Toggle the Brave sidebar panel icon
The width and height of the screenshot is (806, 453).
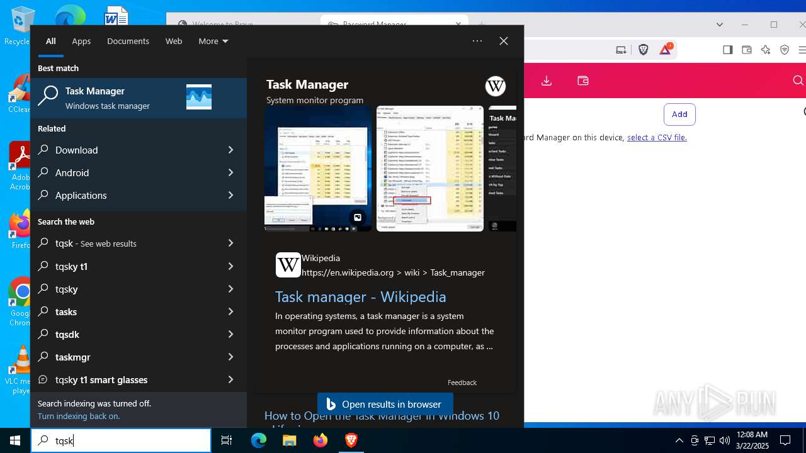pyautogui.click(x=728, y=50)
